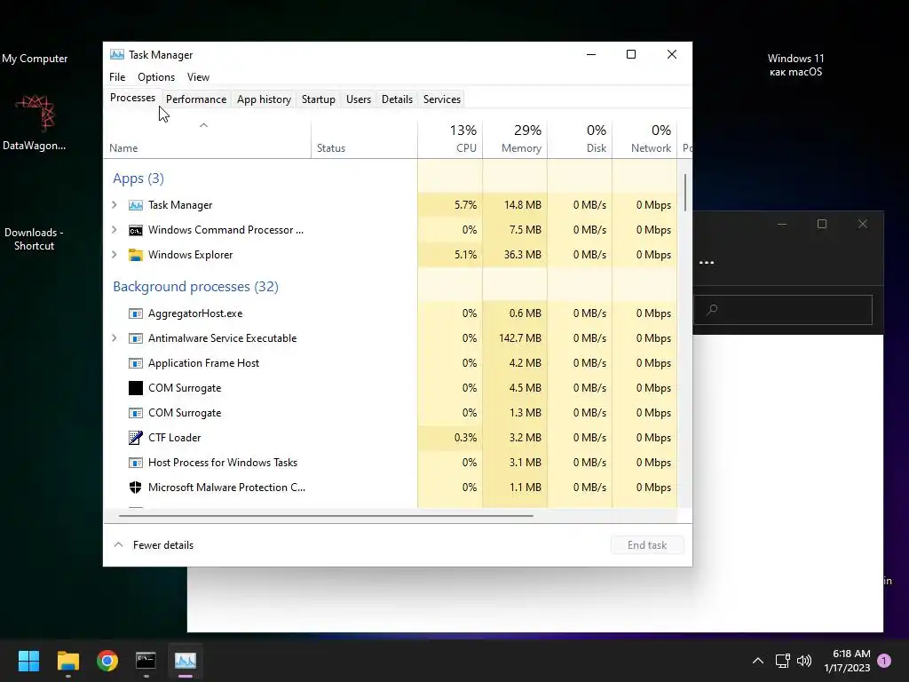Open the volume speaker tray icon
909x682 pixels.
pyautogui.click(x=804, y=661)
